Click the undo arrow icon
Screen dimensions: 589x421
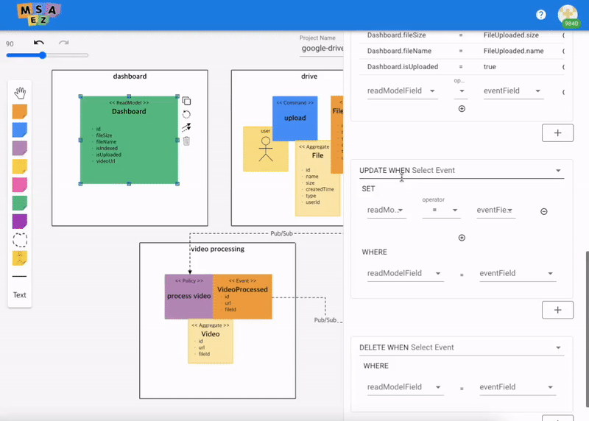tap(39, 43)
